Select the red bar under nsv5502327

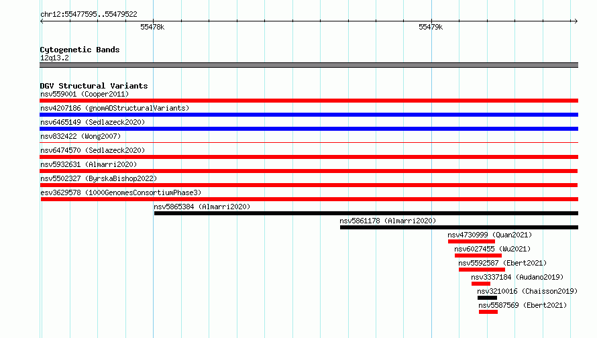click(309, 185)
